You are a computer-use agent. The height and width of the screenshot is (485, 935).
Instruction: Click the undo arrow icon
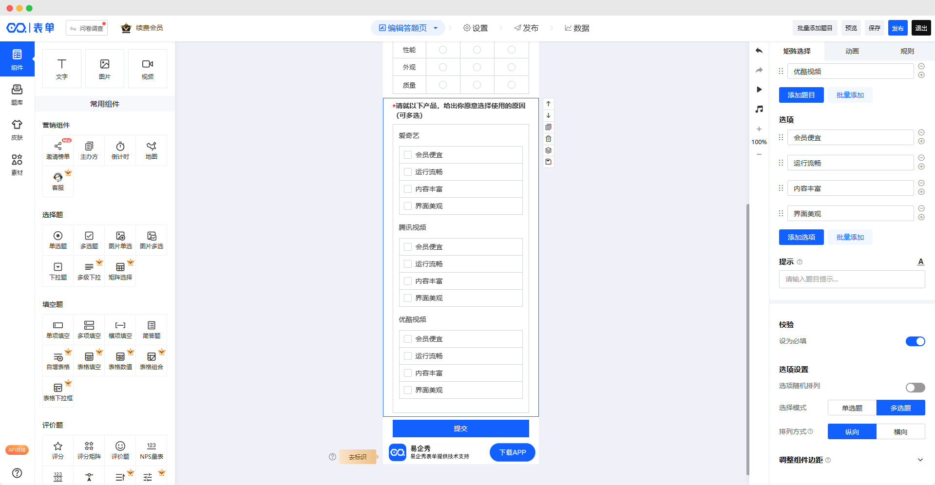coord(759,51)
